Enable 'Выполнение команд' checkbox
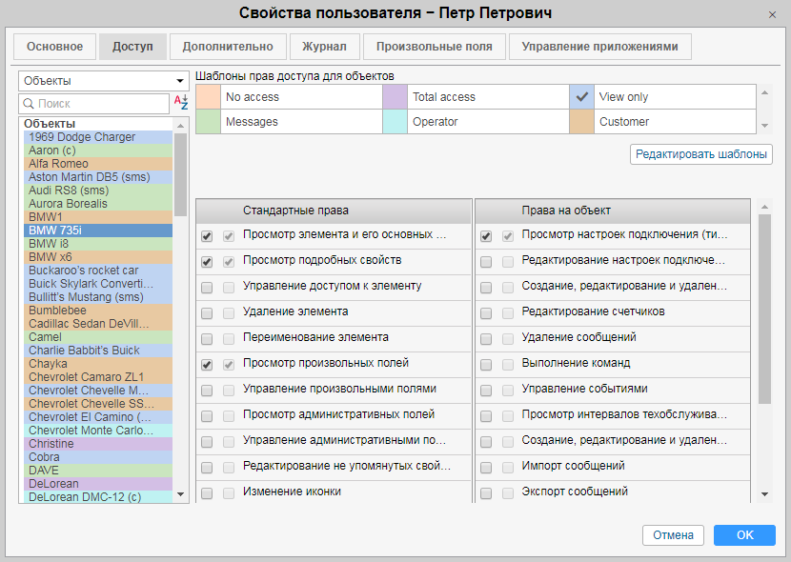Viewport: 791px width, 562px height. tap(486, 364)
